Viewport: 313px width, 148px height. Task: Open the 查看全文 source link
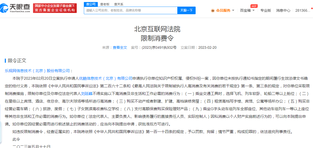click(120, 47)
